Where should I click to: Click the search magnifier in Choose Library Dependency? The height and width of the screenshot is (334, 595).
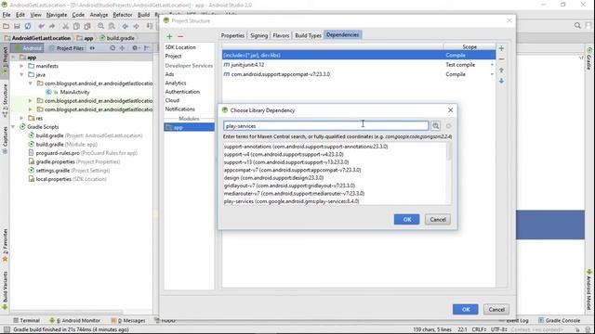click(436, 126)
